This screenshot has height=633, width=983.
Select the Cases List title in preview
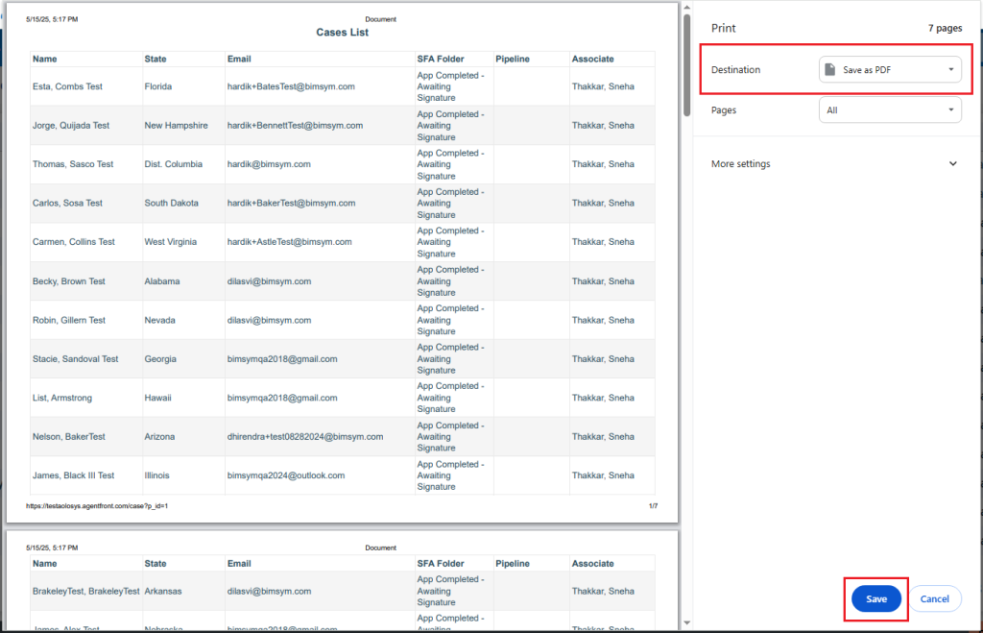pyautogui.click(x=342, y=33)
